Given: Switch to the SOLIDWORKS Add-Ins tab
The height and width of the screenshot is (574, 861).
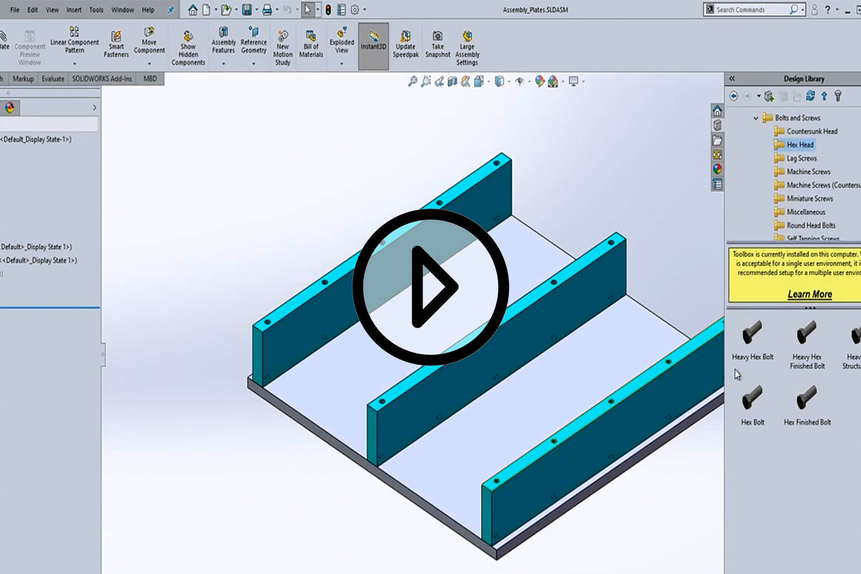Looking at the screenshot, I should (102, 79).
